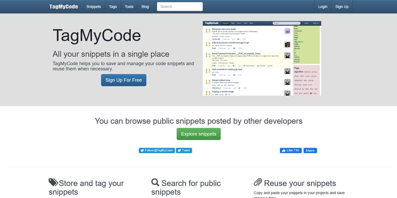Screen dimensions: 397x198
Task: Click the 'Reuse your snippets' heading
Action: pyautogui.click(x=295, y=183)
